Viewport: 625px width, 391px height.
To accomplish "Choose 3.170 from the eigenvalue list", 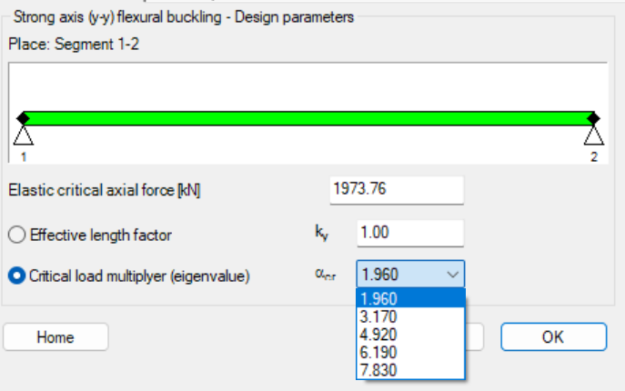I will [411, 317].
